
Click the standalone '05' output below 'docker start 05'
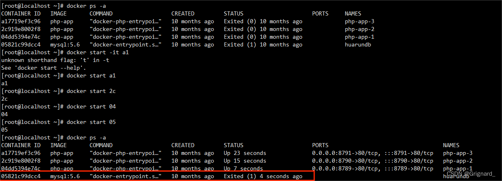pyautogui.click(x=5, y=130)
